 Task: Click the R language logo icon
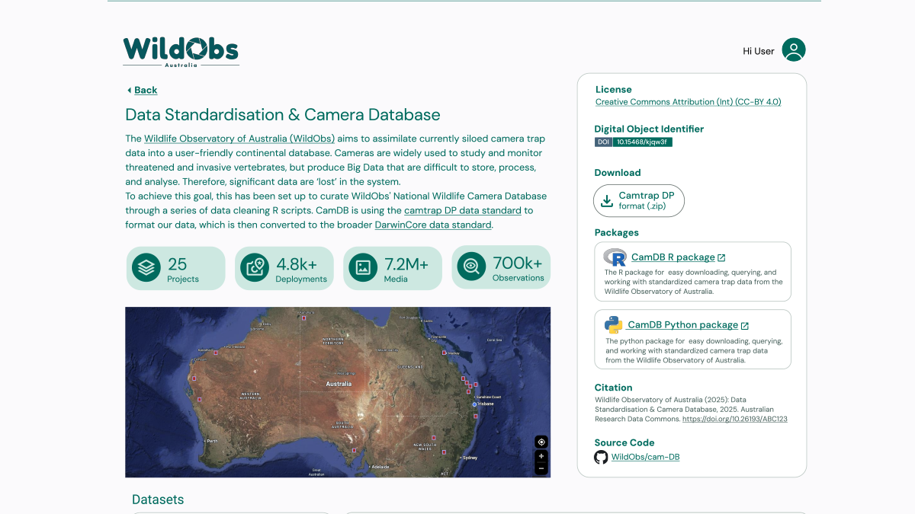615,257
